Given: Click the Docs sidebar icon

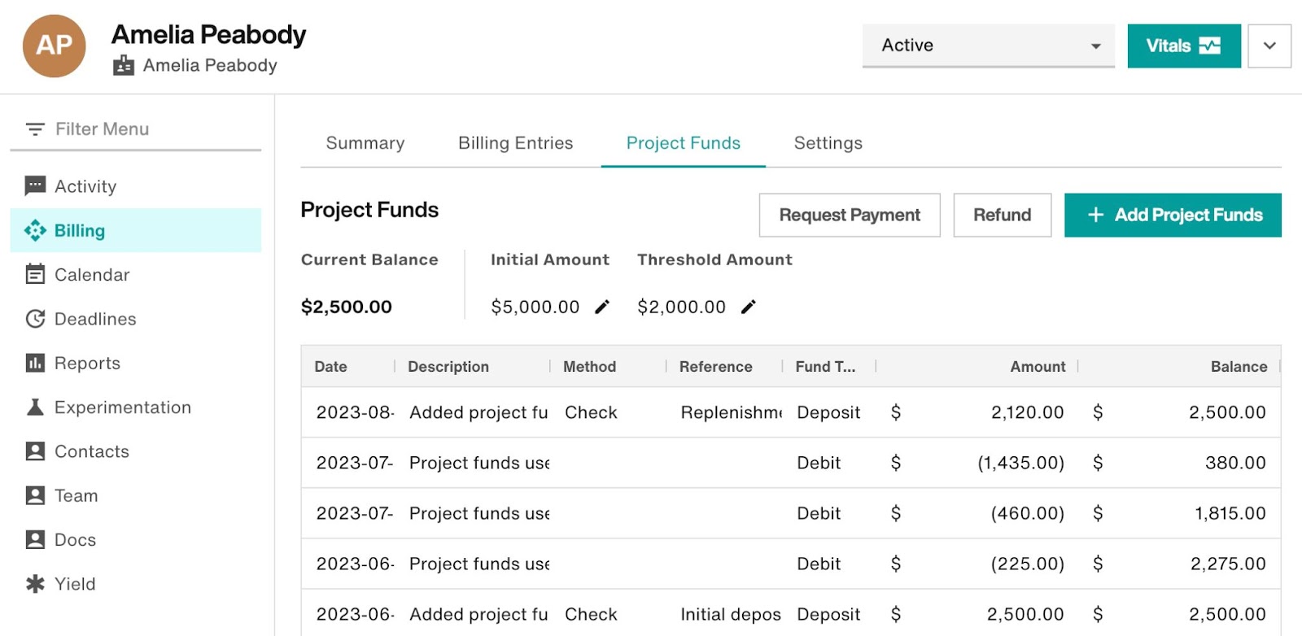Looking at the screenshot, I should (x=35, y=539).
